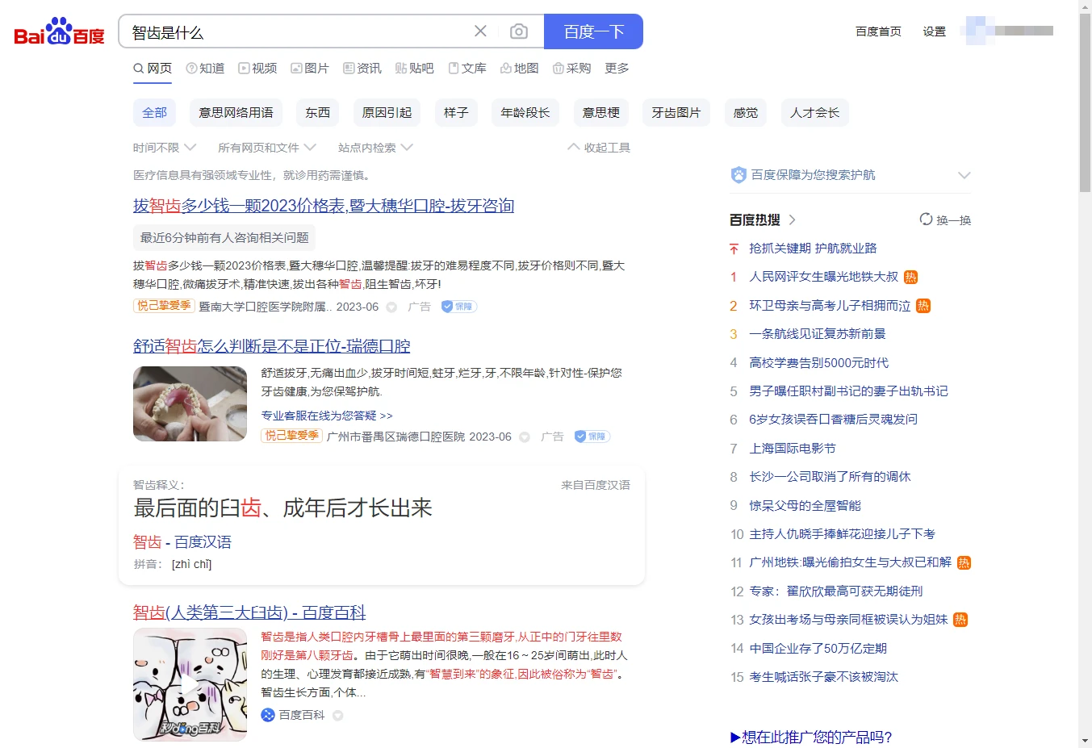Play the 秒懂百科 tooth video thumbnail
Viewport: 1092px width, 748px height.
coord(190,684)
